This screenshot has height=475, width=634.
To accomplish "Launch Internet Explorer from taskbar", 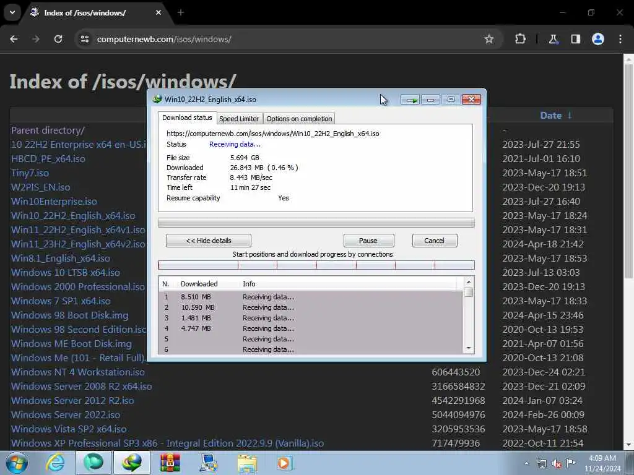I will (55, 463).
